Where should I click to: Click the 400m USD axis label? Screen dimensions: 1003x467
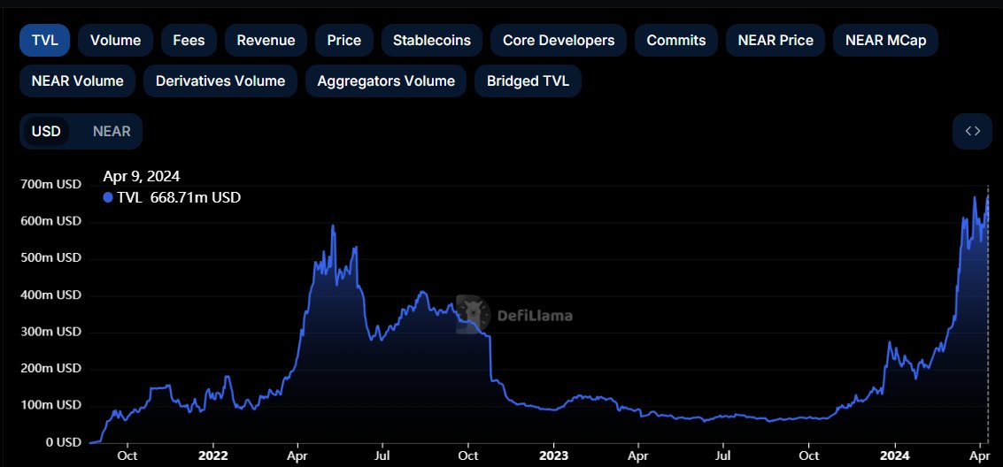coord(50,295)
